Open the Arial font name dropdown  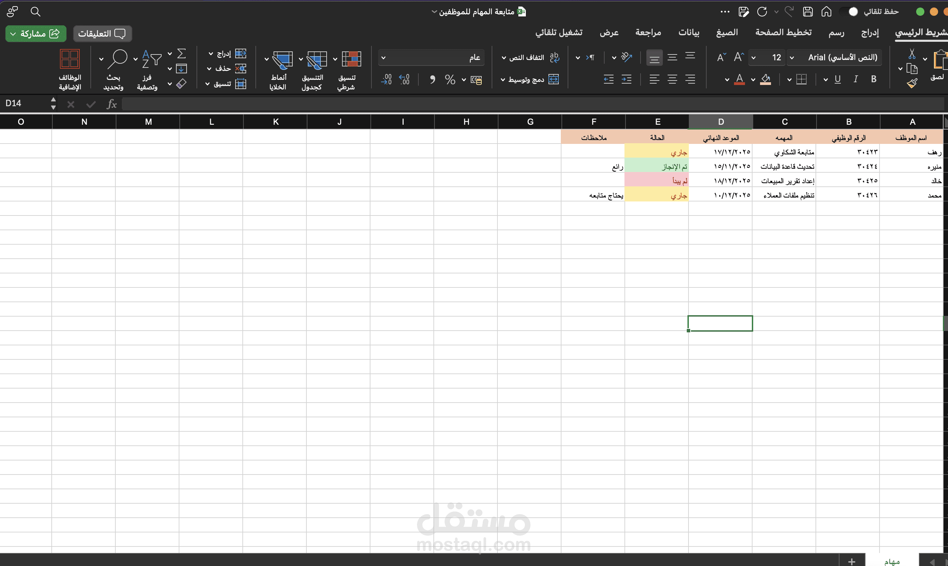(834, 58)
